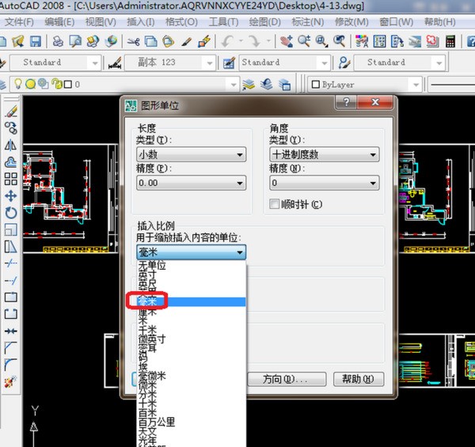Viewport: 475px width, 447px height.
Task: Expand the length 精度 dropdown showing 0.00
Action: (x=191, y=183)
